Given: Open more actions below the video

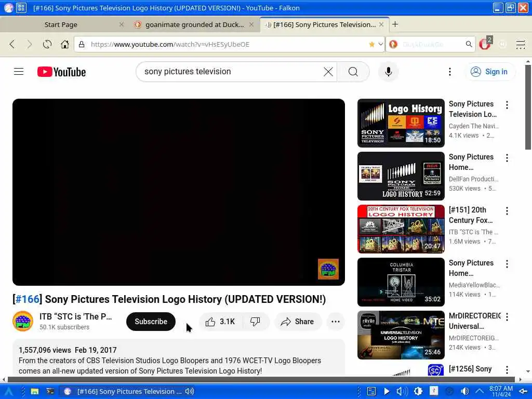Looking at the screenshot, I should pyautogui.click(x=336, y=321).
